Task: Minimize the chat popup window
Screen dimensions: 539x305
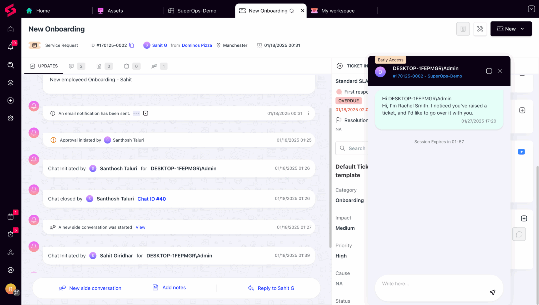Action: 489,71
